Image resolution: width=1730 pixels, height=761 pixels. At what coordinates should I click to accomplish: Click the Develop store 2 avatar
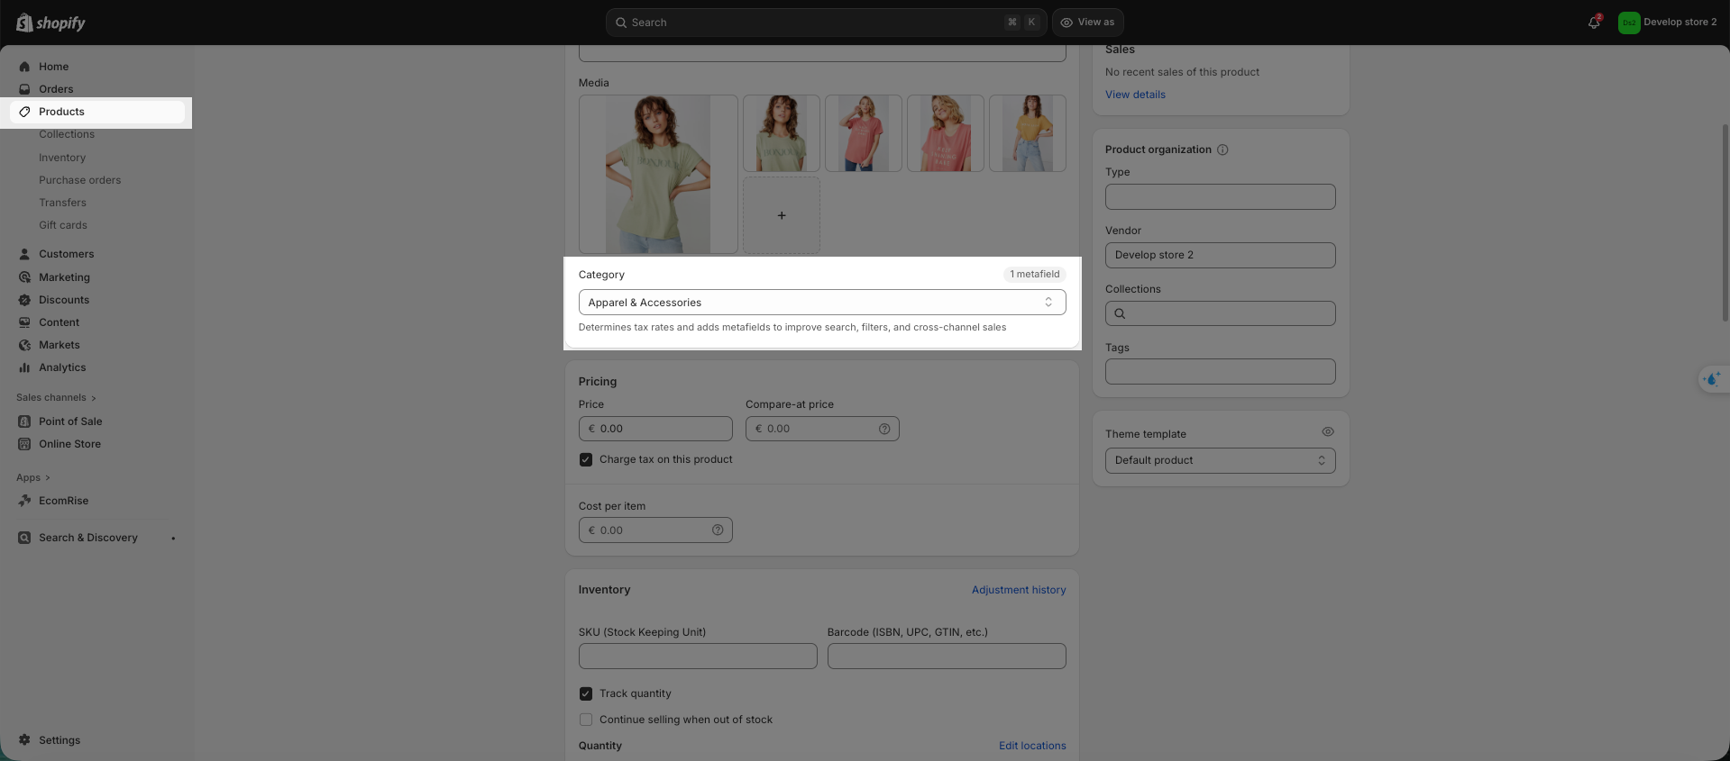[1628, 23]
